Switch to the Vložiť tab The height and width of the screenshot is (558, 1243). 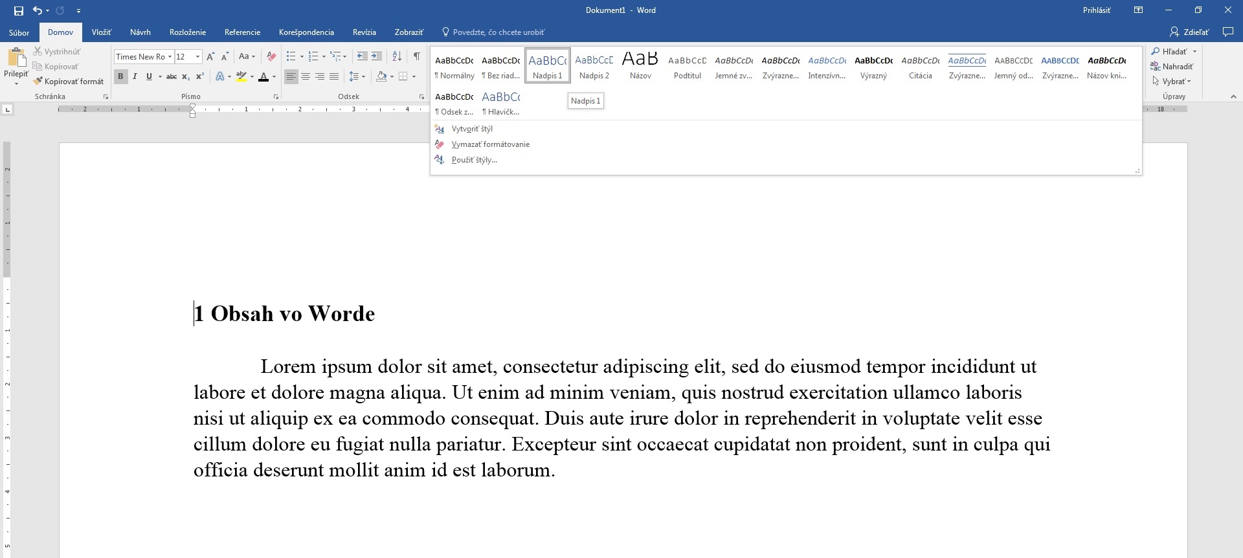(102, 32)
